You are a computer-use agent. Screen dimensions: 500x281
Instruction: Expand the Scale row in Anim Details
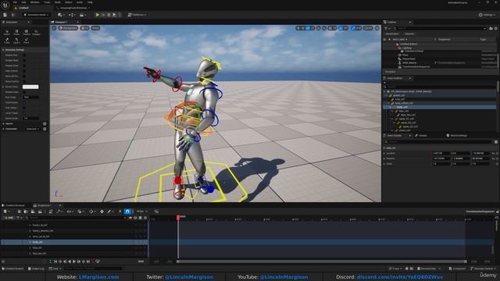point(384,164)
